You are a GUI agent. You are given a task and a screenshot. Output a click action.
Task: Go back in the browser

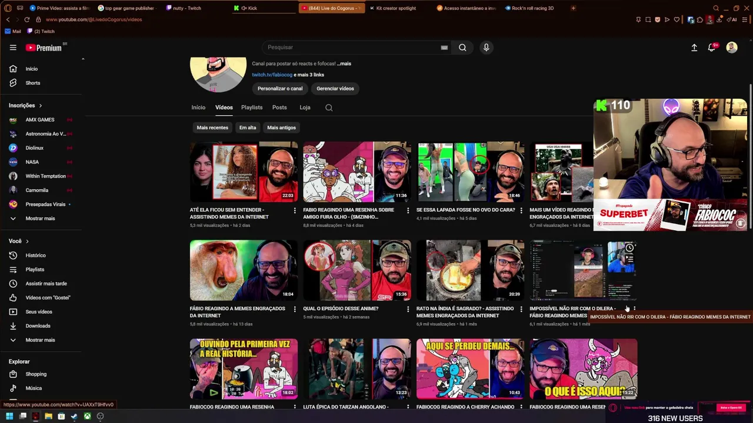coord(8,19)
